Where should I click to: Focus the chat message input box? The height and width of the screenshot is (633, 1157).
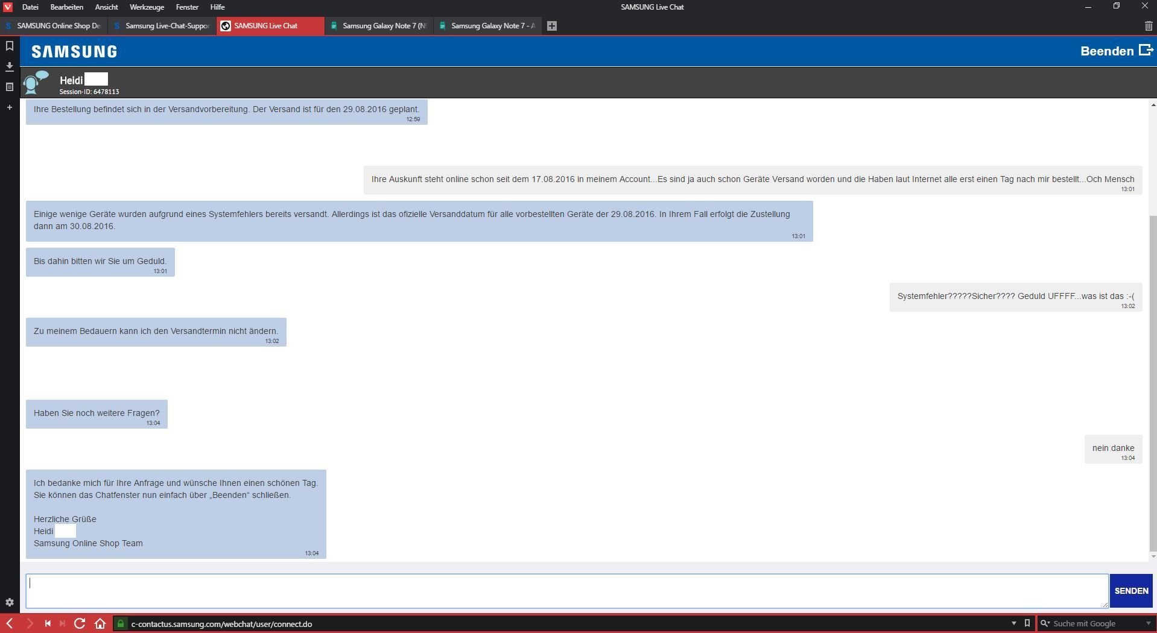(567, 591)
